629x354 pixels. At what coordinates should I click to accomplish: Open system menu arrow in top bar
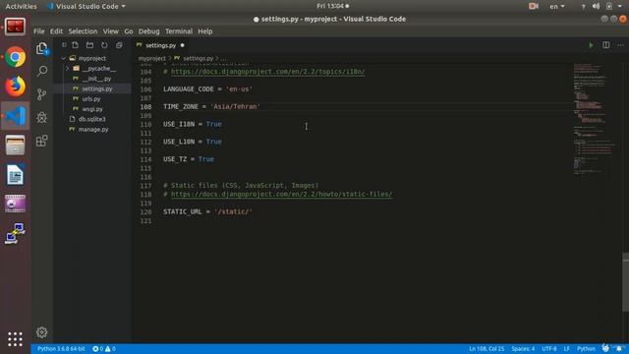620,6
